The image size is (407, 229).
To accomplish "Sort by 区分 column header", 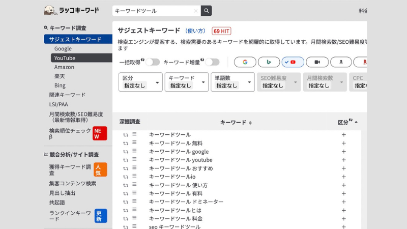I will click(347, 122).
